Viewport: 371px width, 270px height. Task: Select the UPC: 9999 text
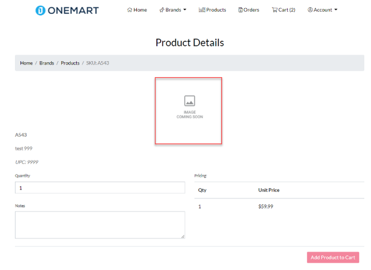tap(27, 162)
